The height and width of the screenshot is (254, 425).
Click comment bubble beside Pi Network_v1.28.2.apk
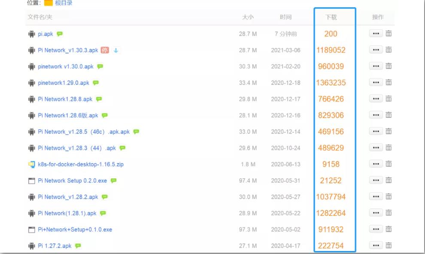(x=105, y=197)
